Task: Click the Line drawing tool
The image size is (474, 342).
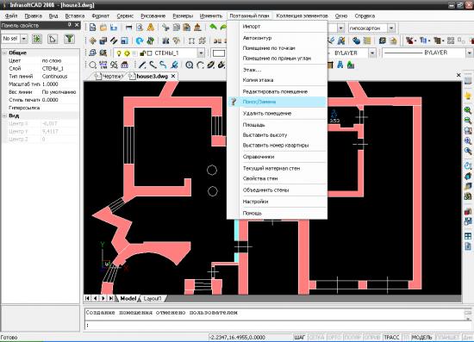Action: pyautogui.click(x=142, y=65)
